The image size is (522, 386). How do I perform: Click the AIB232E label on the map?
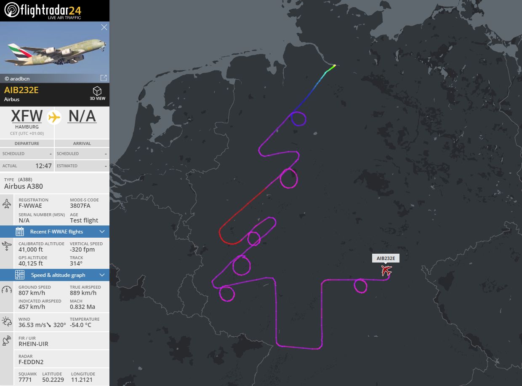point(386,258)
